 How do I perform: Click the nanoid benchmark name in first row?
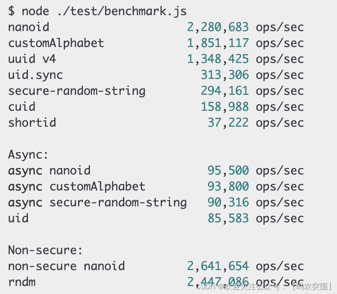[29, 27]
